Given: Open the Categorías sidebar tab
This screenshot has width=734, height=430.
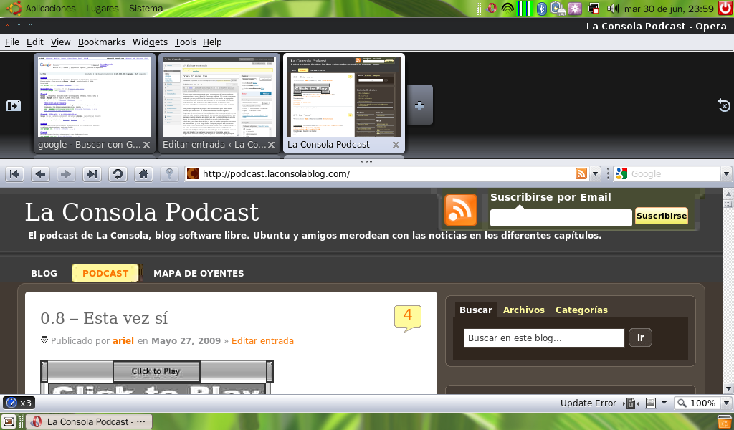Looking at the screenshot, I should (x=581, y=310).
